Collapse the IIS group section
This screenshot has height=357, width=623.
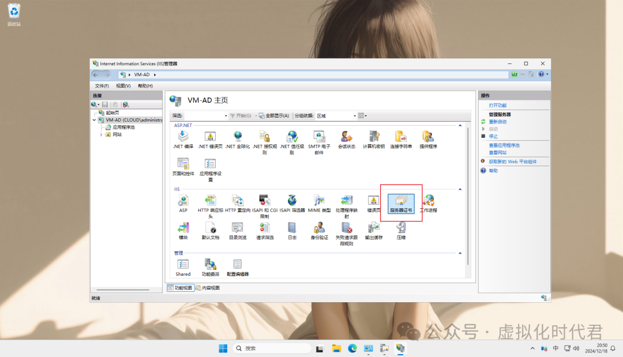tap(460, 189)
